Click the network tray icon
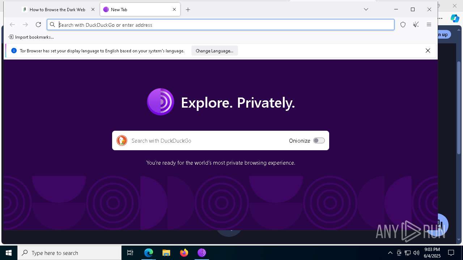 pyautogui.click(x=408, y=253)
